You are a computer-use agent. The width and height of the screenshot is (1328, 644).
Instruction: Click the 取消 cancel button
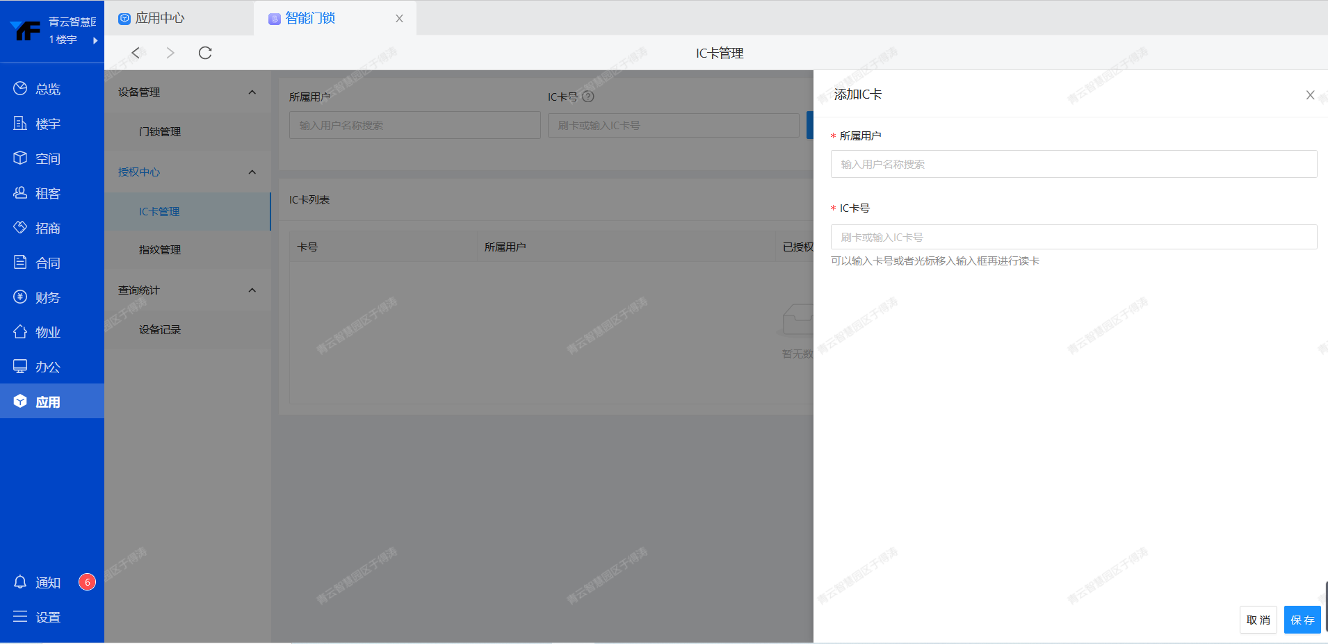coord(1258,620)
